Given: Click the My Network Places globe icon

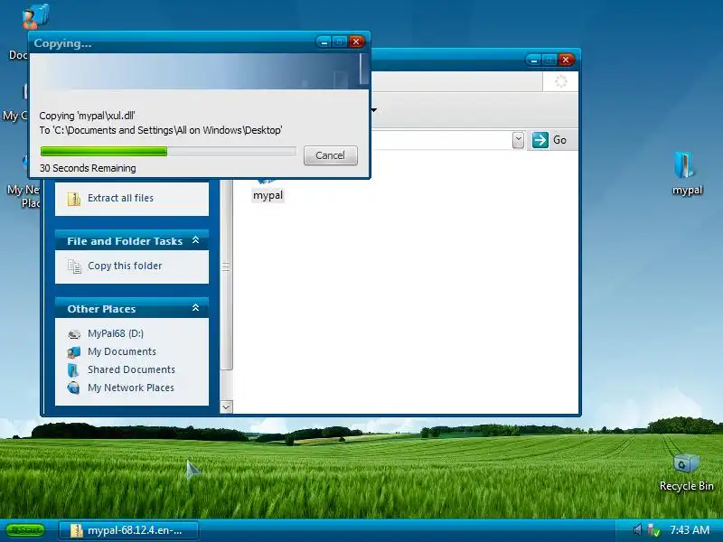Looking at the screenshot, I should pos(73,388).
